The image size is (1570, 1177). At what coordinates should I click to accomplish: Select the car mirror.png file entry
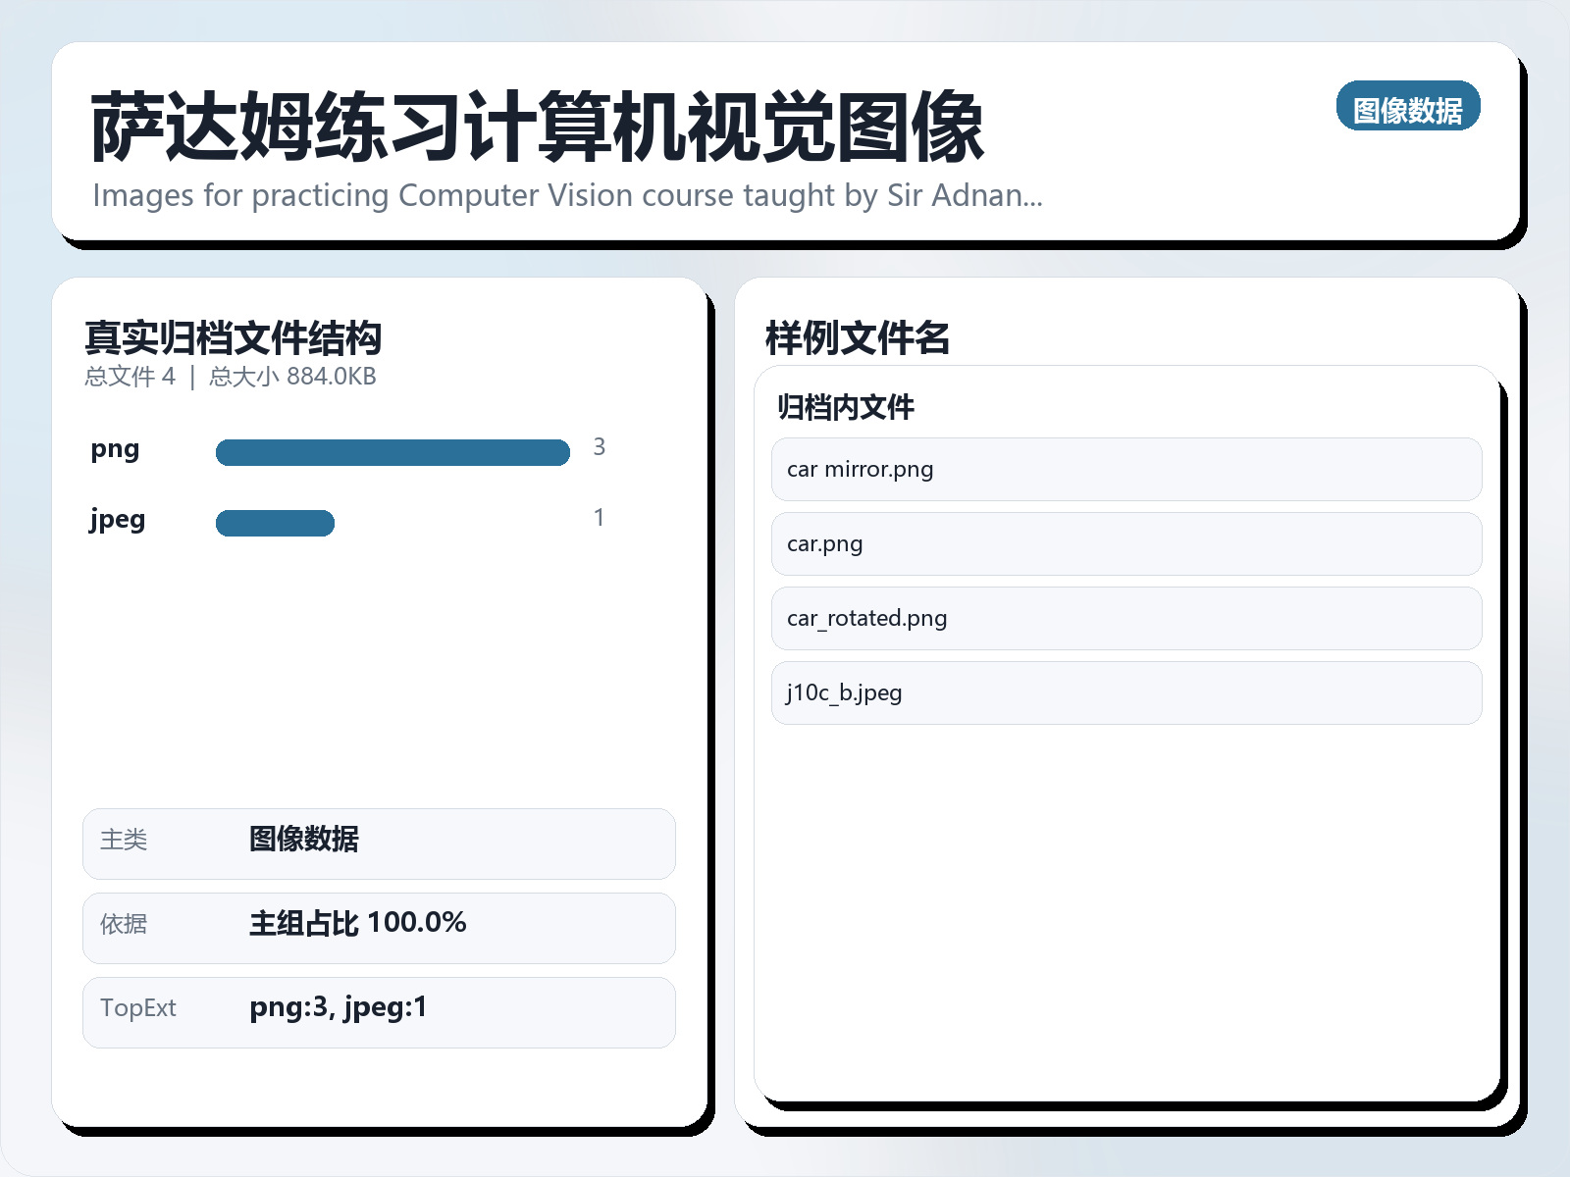[1126, 470]
